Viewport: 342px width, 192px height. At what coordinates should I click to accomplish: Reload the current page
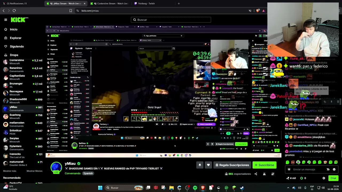tap(14, 11)
